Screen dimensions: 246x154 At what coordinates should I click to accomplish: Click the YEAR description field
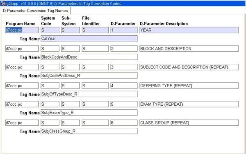coord(189,30)
